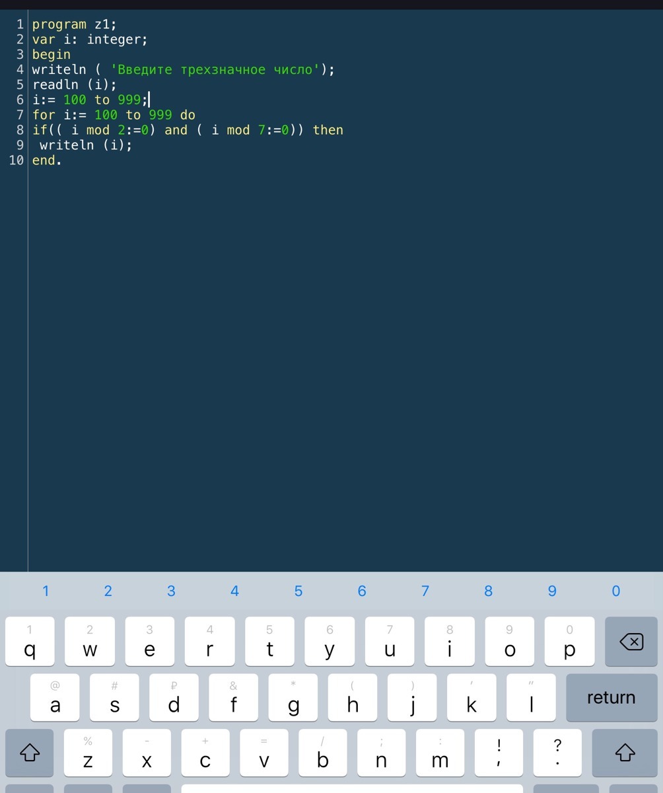Viewport: 663px width, 793px height.
Task: Place cursor on 'program z1;' line
Action: click(x=74, y=24)
